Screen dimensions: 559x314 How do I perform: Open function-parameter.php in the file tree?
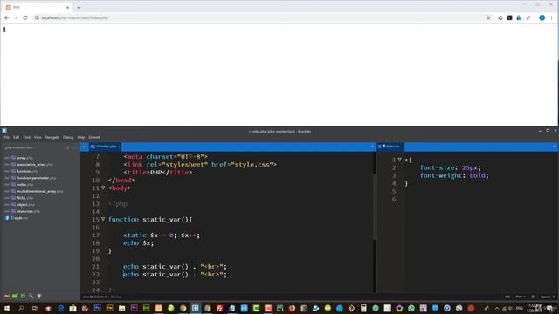point(37,178)
